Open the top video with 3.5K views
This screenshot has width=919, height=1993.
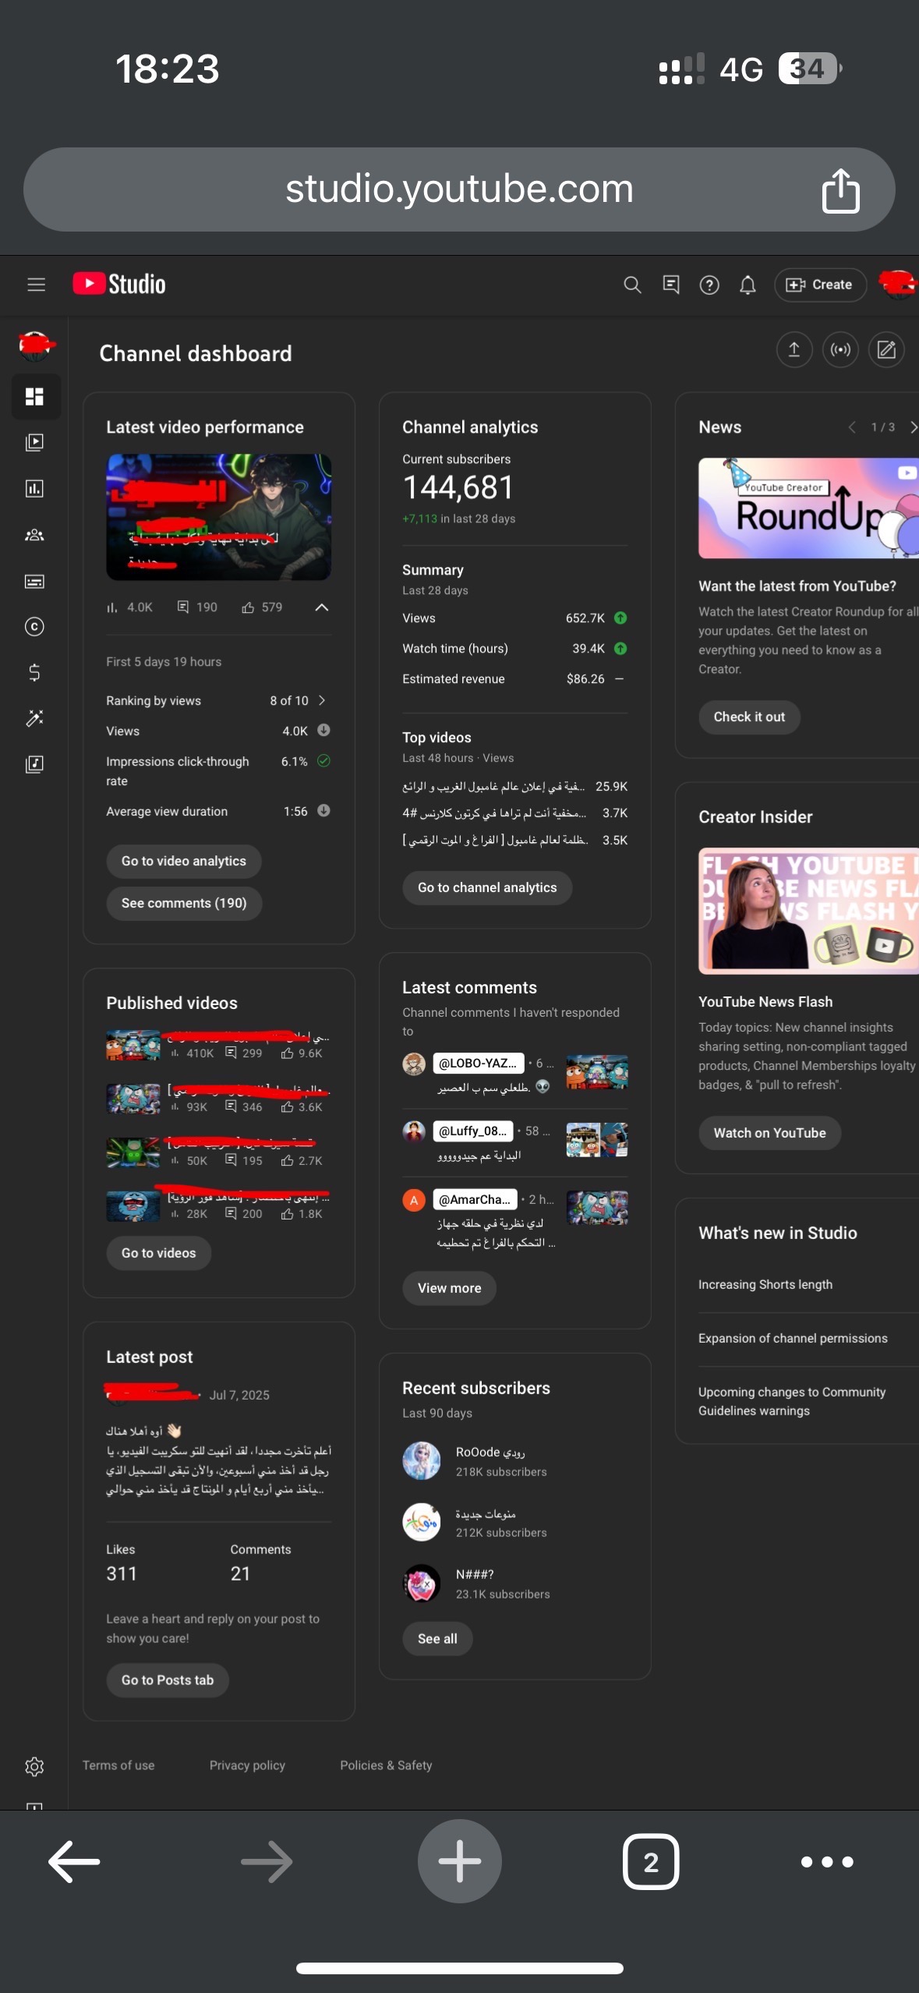point(514,840)
